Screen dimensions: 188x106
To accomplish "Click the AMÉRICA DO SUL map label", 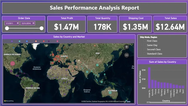I will tap(33, 88).
